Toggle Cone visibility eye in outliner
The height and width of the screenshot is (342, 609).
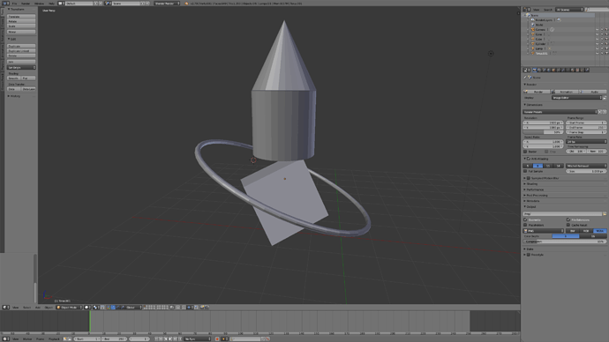598,34
